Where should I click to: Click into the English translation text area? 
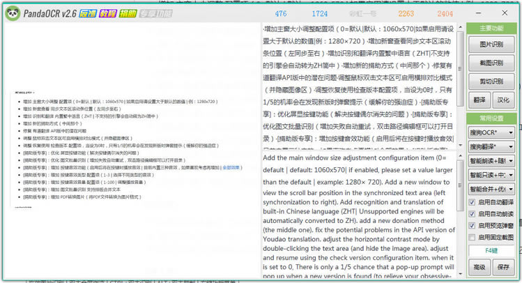click(x=358, y=215)
